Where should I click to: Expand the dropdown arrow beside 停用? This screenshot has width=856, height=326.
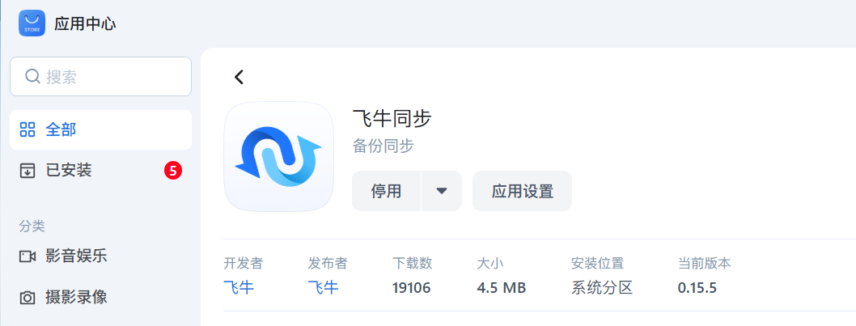[443, 191]
